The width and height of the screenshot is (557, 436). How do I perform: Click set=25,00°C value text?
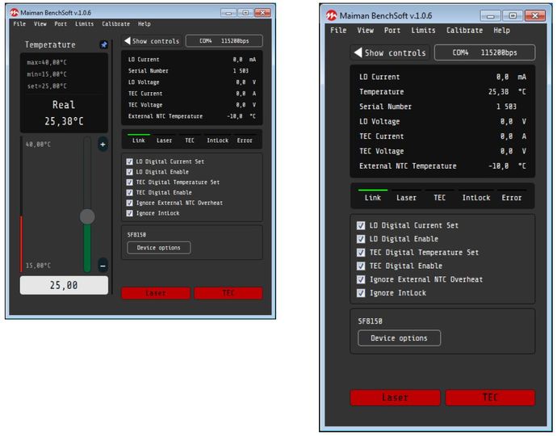47,86
